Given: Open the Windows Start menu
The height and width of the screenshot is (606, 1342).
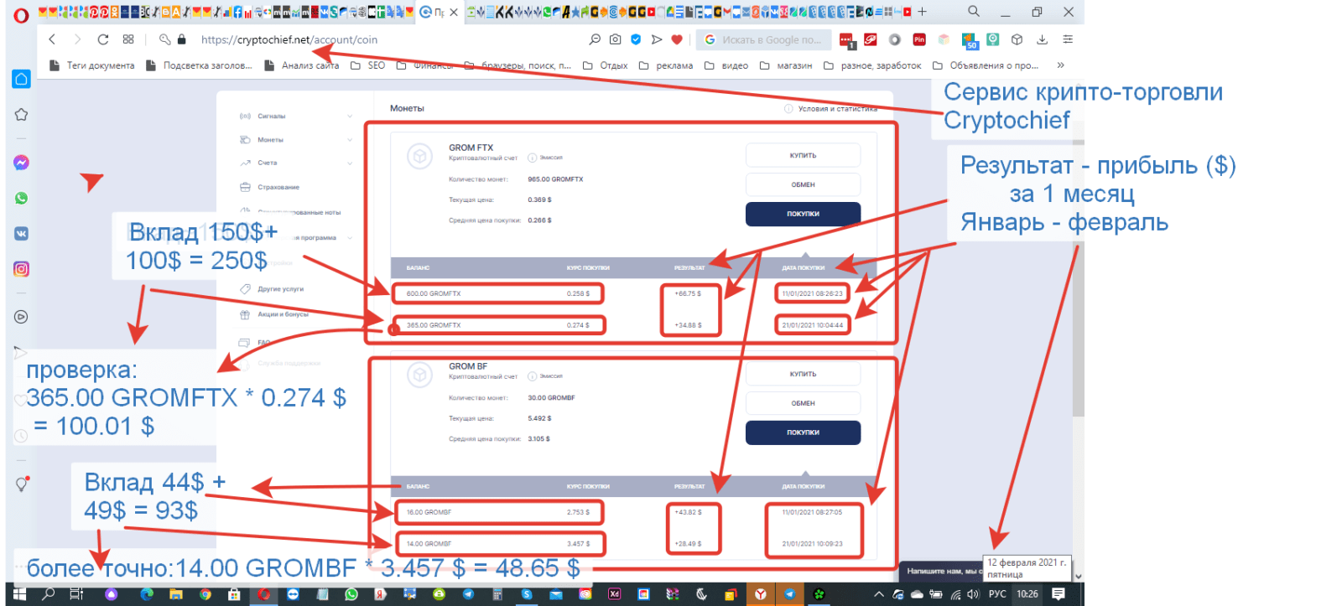Looking at the screenshot, I should coord(19,594).
